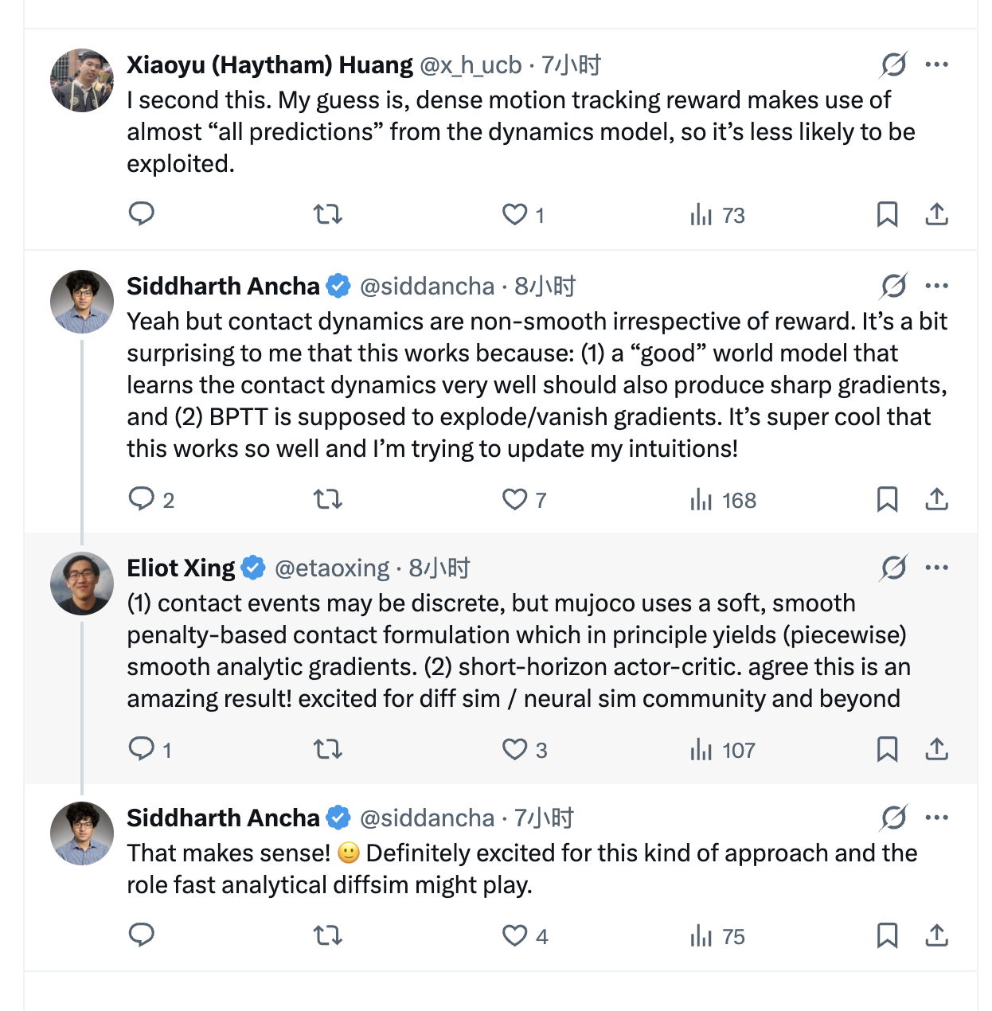Share Siddharth Ancha's 'That makes sense' tweet
The width and height of the screenshot is (992, 1011).
coord(936,935)
